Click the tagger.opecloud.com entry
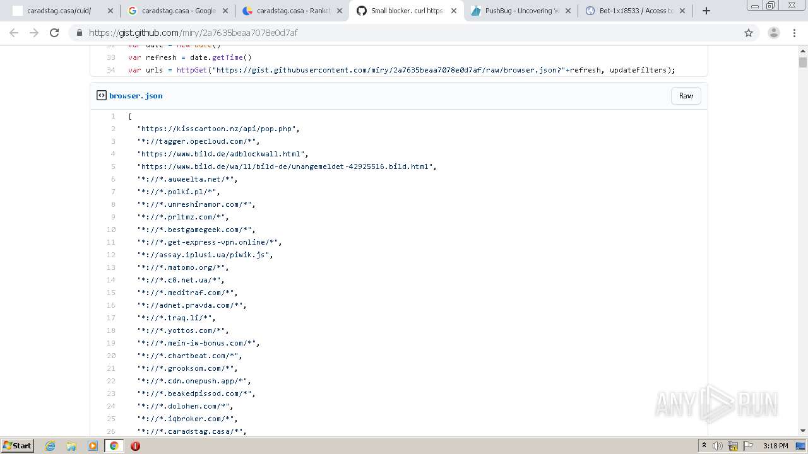 pyautogui.click(x=198, y=141)
